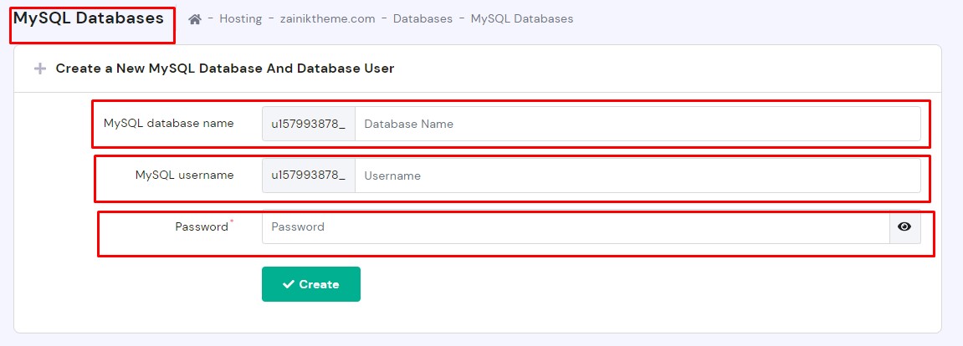
Task: Go to the zainiktheme.com breadcrumb link
Action: pos(327,18)
